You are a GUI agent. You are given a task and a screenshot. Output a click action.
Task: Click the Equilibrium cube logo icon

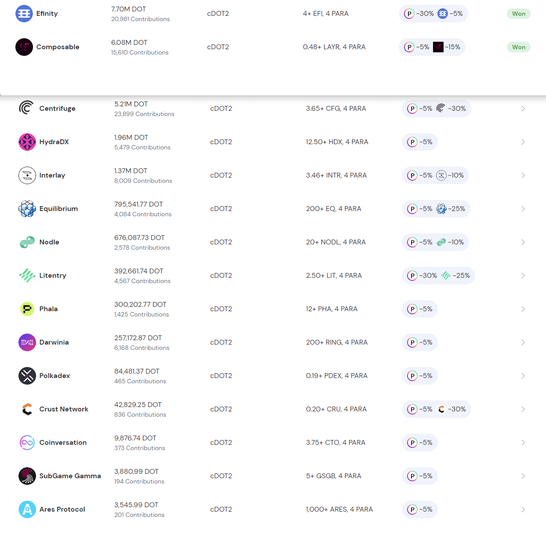27,209
